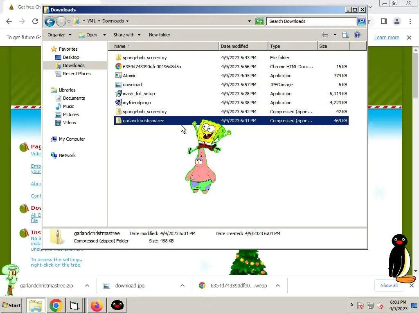Create a New folder
This screenshot has height=314, width=419.
[x=159, y=35]
